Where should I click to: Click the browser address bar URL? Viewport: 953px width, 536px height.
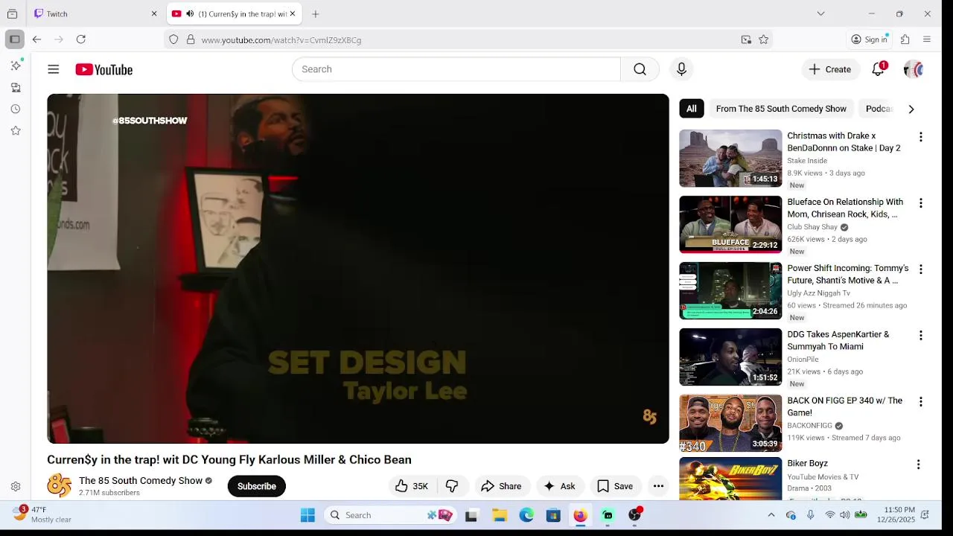[x=281, y=40]
